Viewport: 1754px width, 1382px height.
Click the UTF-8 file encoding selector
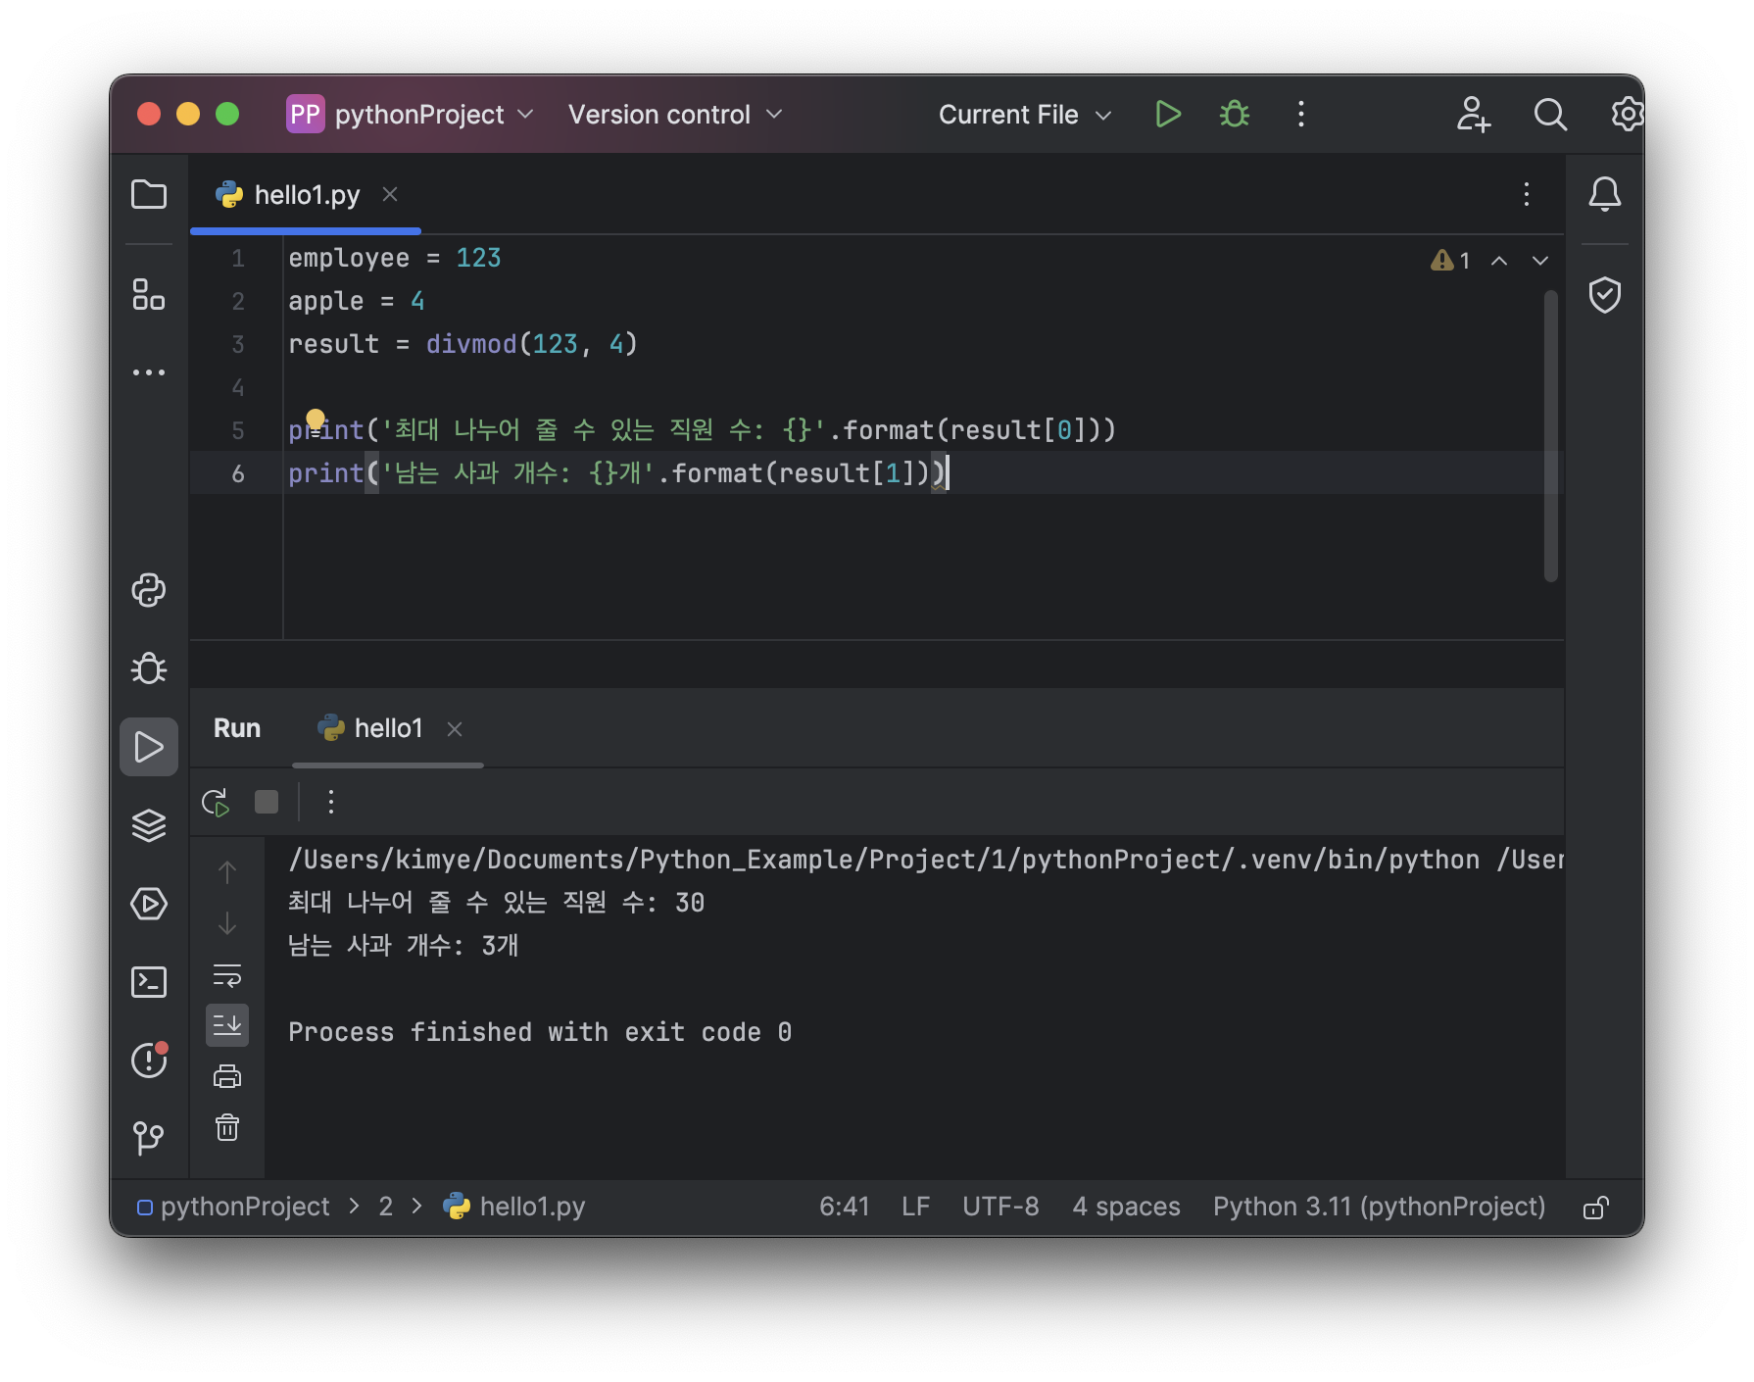pos(1000,1207)
